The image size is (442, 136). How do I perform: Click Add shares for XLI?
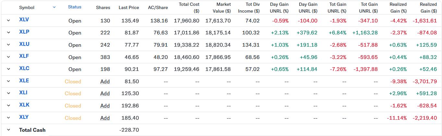click(105, 93)
